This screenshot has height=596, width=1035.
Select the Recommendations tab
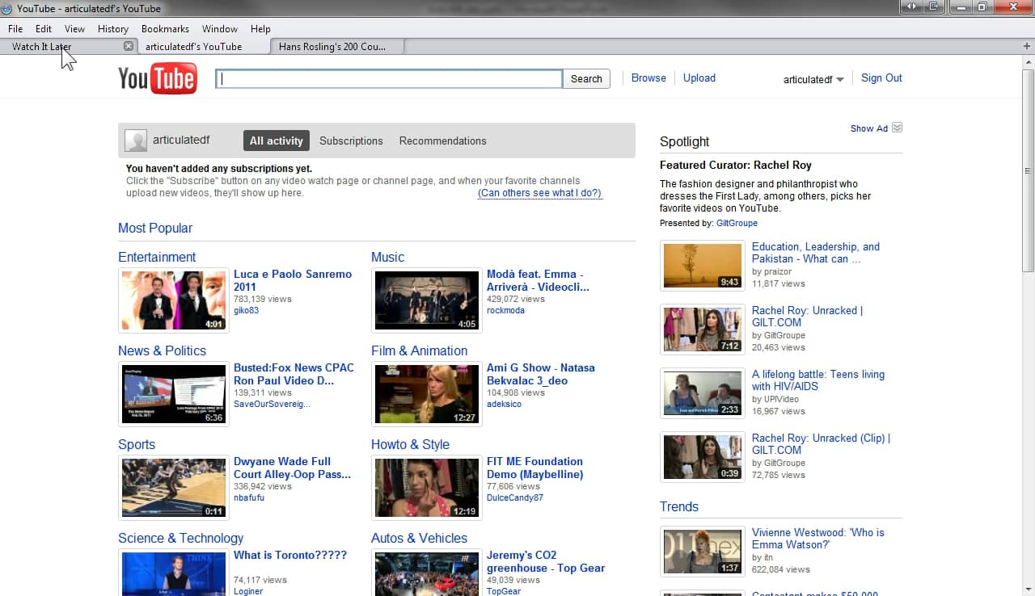(443, 141)
